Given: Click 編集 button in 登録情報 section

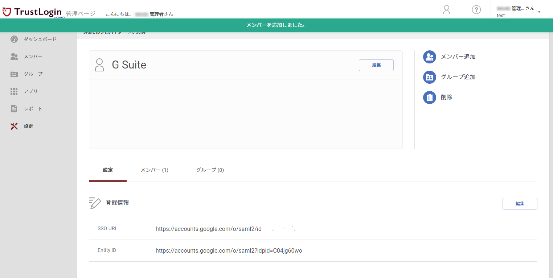Looking at the screenshot, I should click(520, 204).
